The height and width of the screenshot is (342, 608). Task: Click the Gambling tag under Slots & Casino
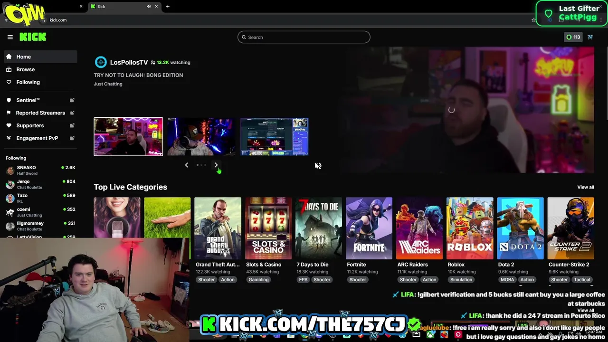(x=258, y=280)
